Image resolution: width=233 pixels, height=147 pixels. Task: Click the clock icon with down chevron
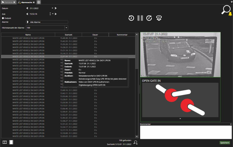pos(159,18)
